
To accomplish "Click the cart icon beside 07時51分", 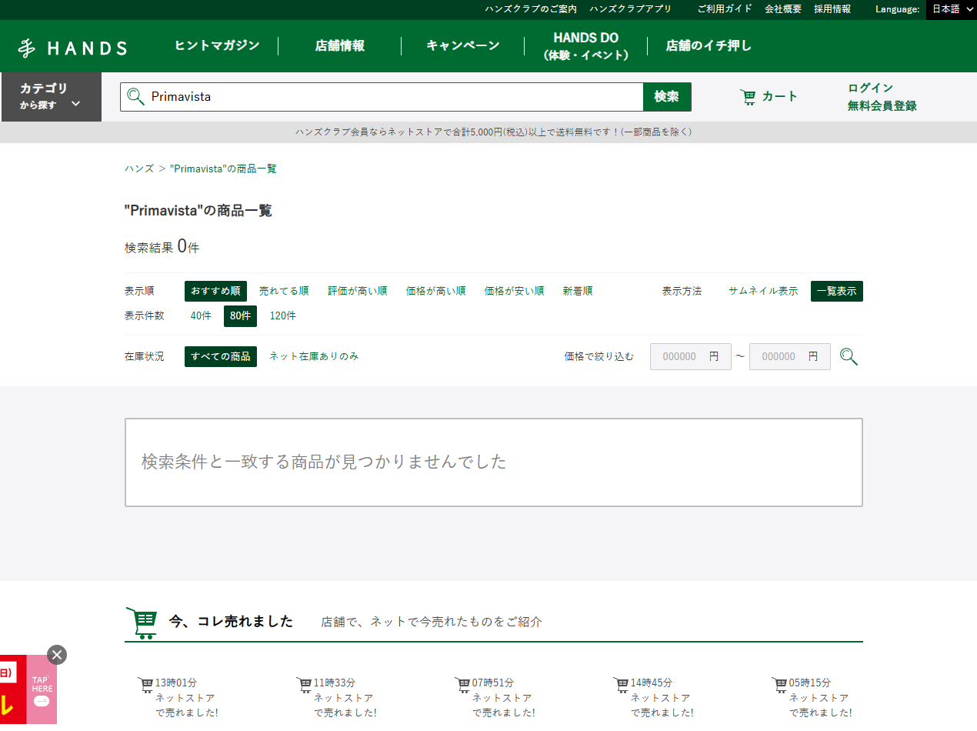I will pos(462,684).
